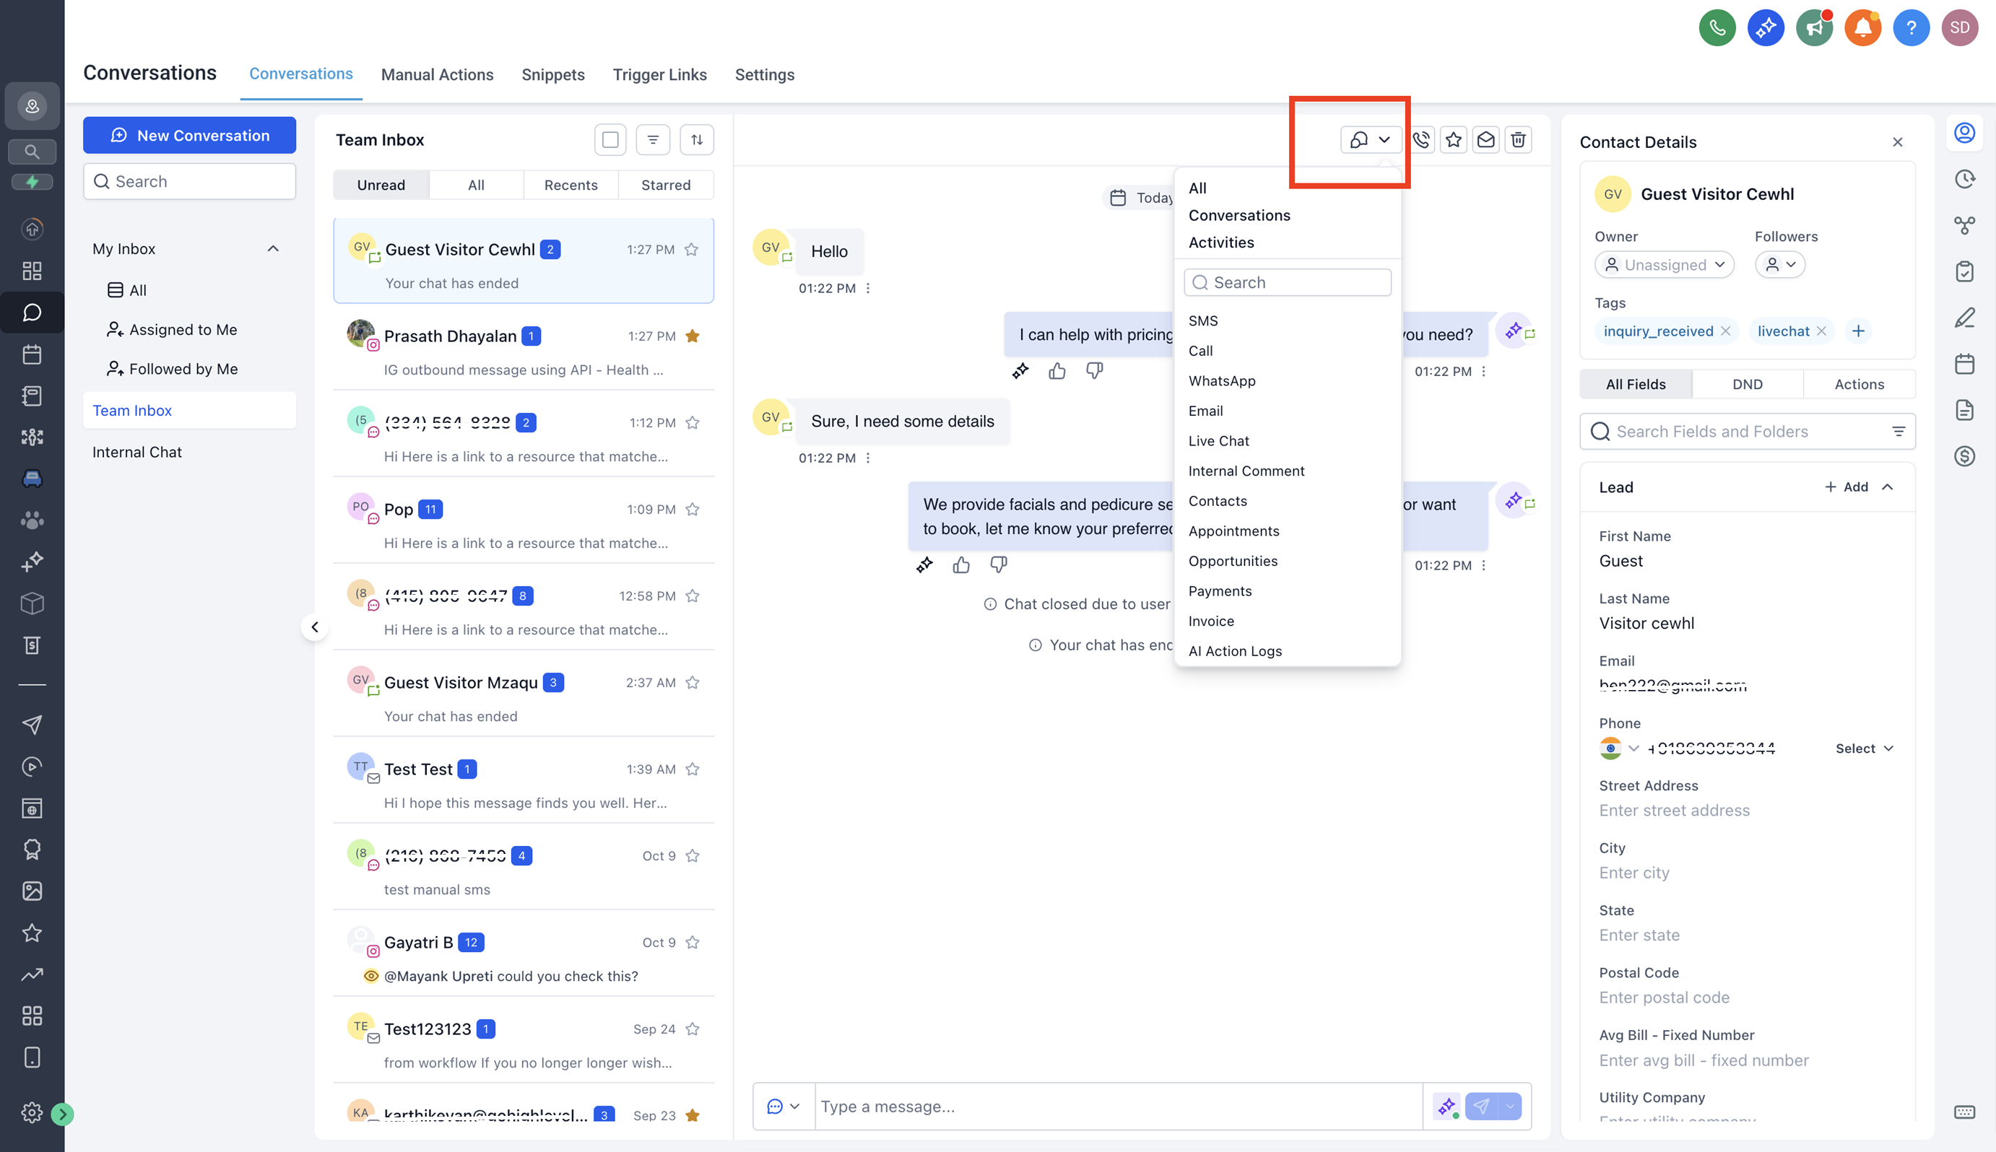Open the phone type Select dropdown
Viewport: 1996px width, 1152px height.
(x=1864, y=749)
